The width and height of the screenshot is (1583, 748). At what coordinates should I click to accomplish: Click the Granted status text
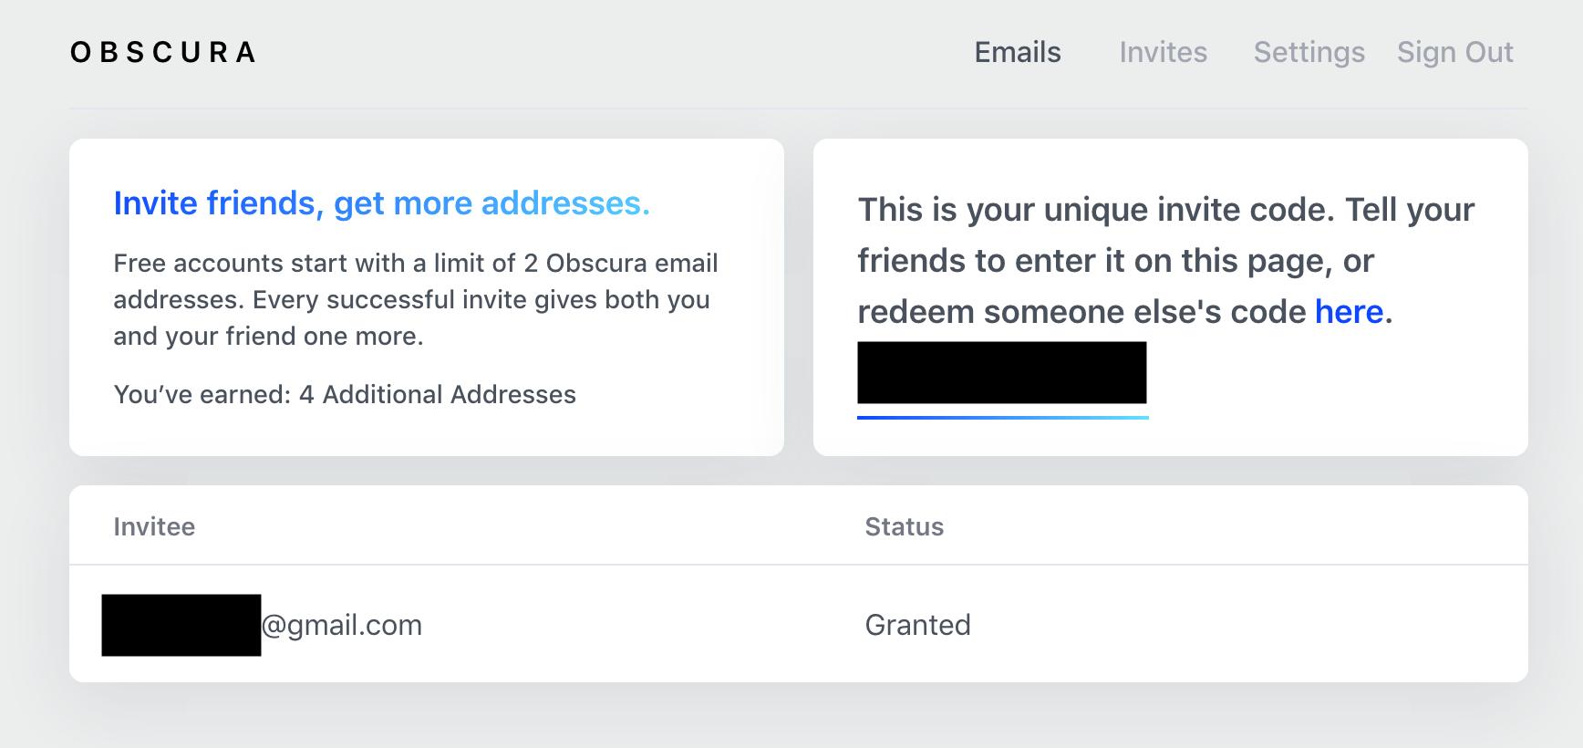[x=917, y=626]
